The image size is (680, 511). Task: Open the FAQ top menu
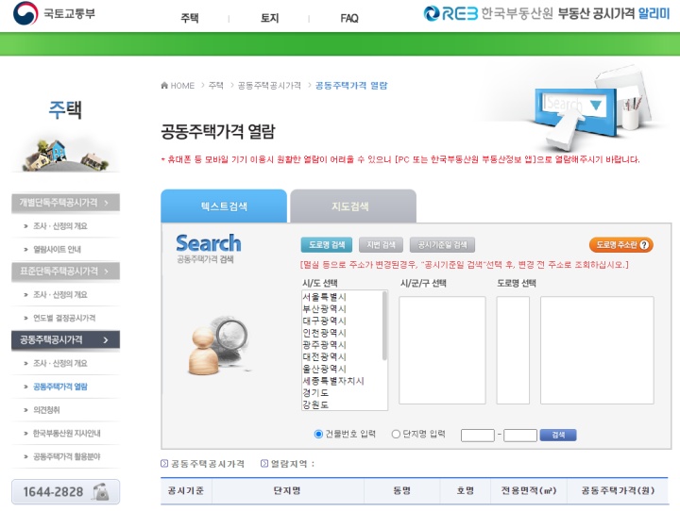(x=349, y=18)
